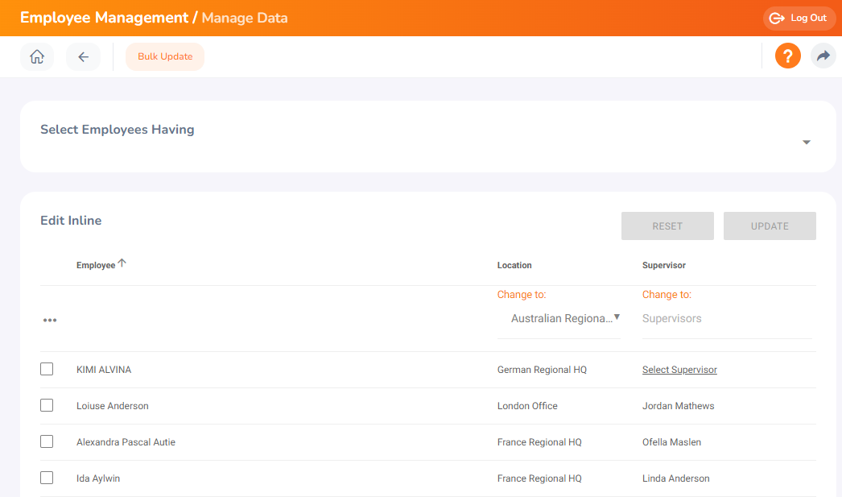The width and height of the screenshot is (842, 497).
Task: Click the back arrow button
Action: [83, 57]
